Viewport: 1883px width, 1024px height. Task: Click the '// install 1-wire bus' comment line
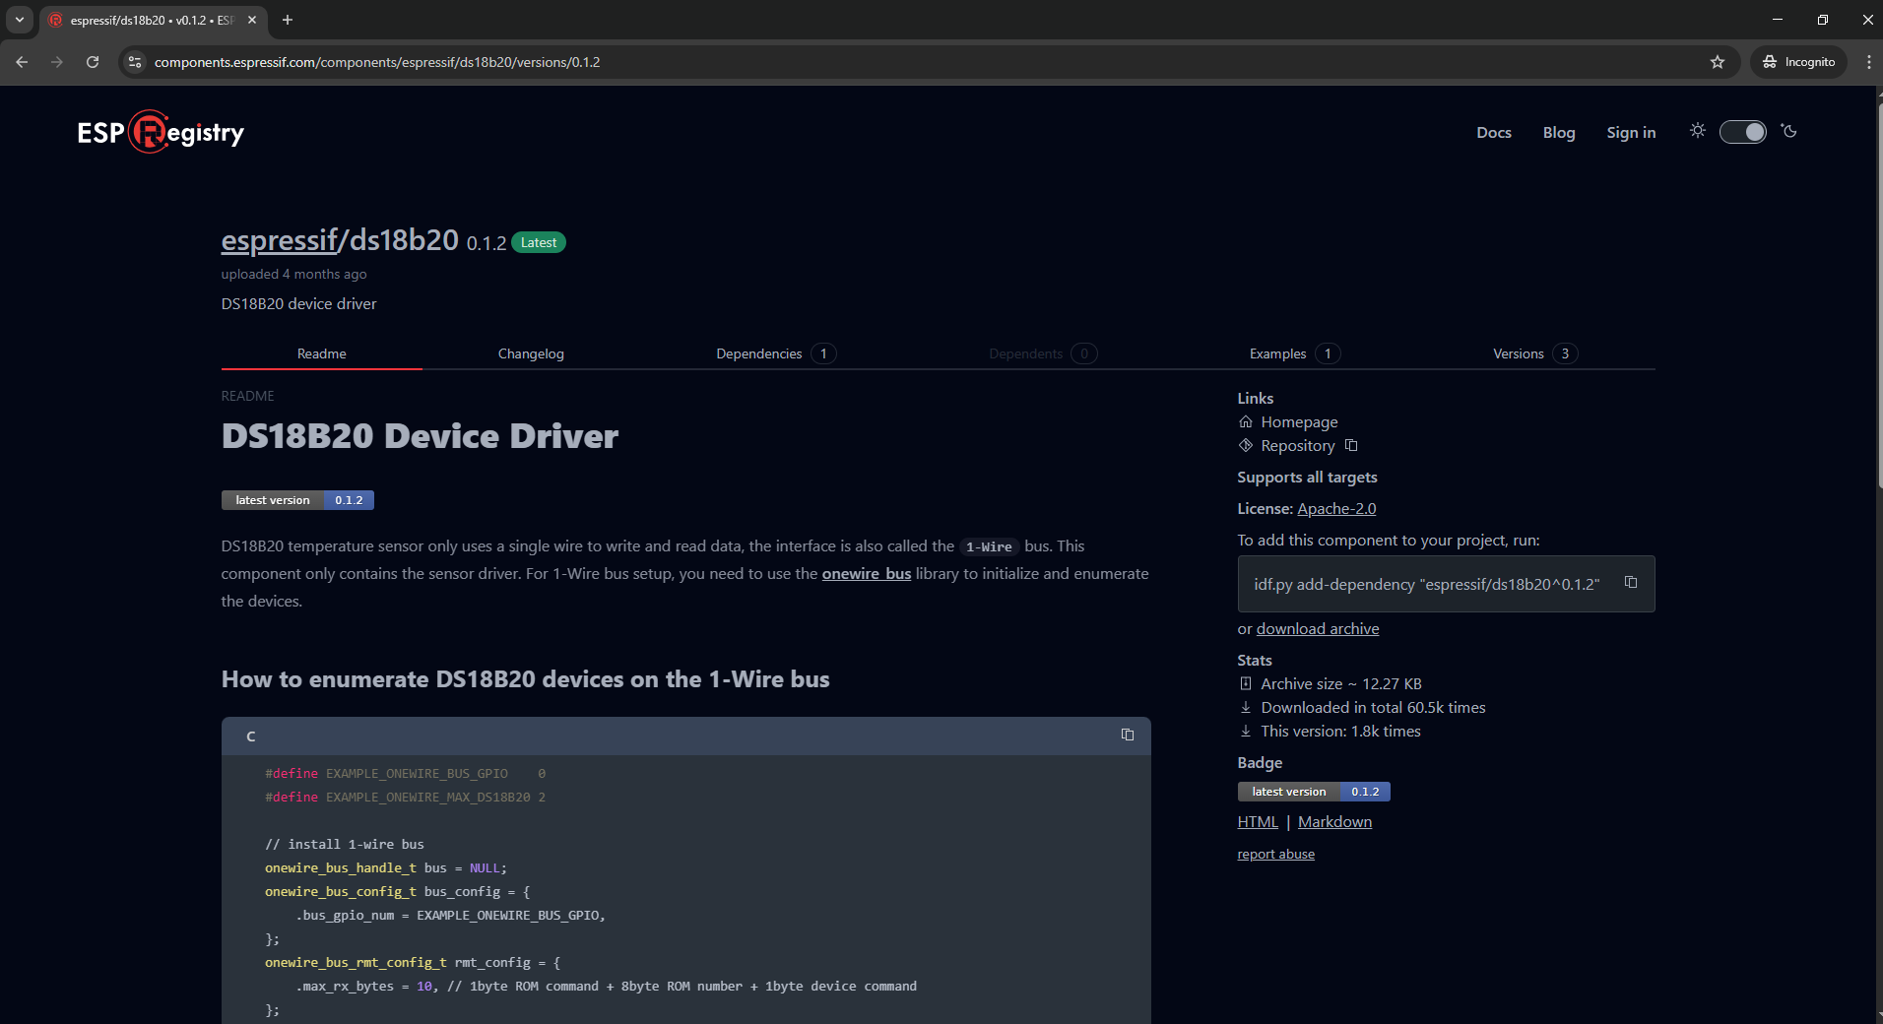(x=344, y=844)
